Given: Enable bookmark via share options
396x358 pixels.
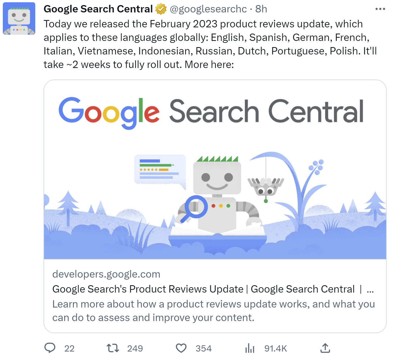Looking at the screenshot, I should tap(325, 348).
